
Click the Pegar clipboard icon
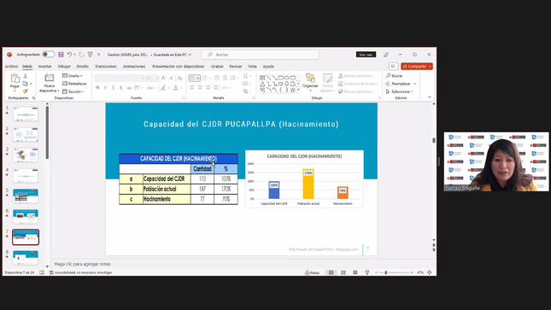click(15, 78)
